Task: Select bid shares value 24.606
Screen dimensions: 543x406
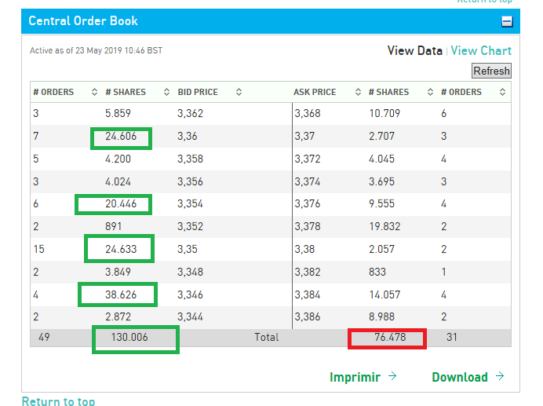Action: (x=121, y=137)
